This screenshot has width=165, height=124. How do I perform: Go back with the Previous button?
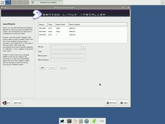(111, 103)
